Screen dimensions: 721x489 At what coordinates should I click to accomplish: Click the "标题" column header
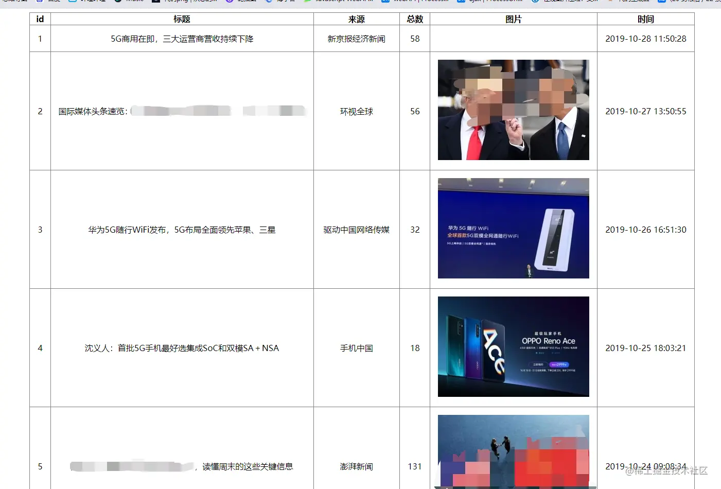tap(182, 19)
